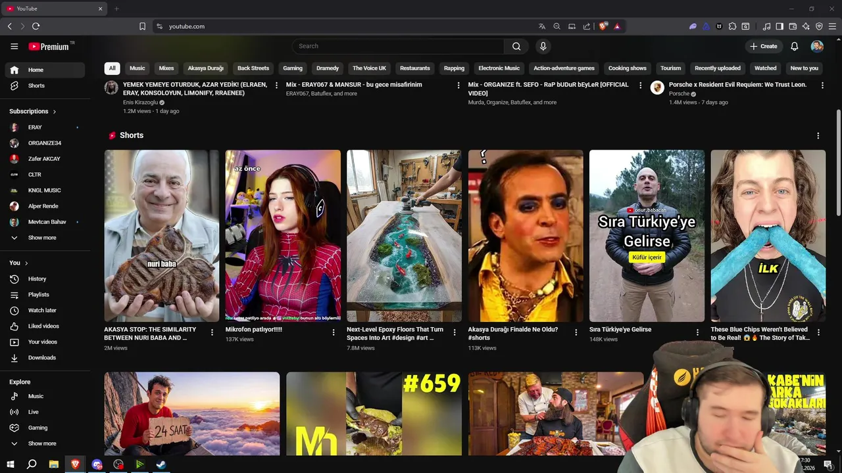The image size is (842, 473).
Task: Select the Gaming filter chip
Action: [x=293, y=68]
